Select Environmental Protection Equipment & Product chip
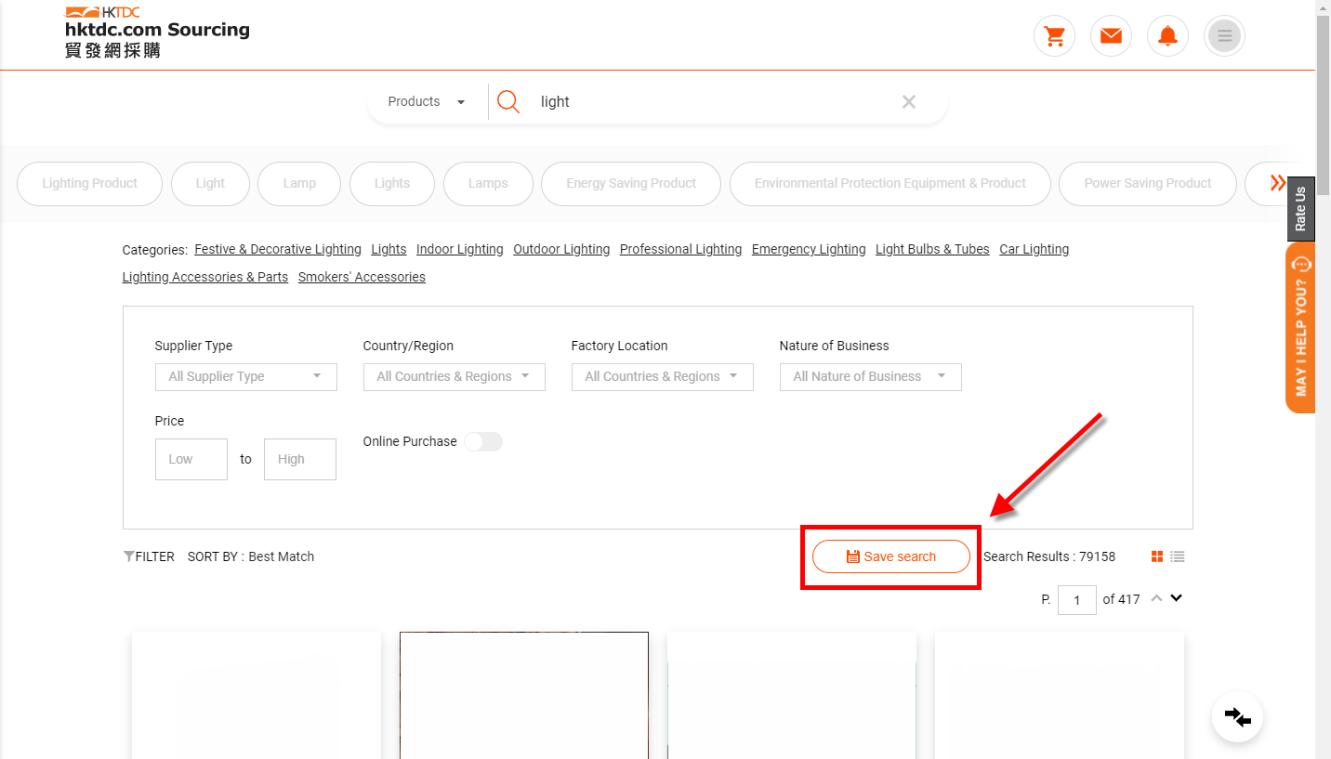 pos(890,183)
